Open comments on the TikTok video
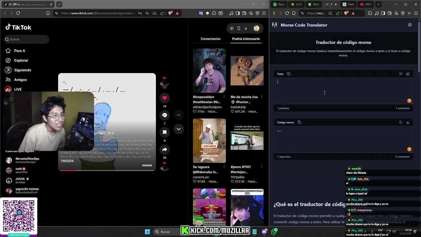This screenshot has height=237, width=421. pyautogui.click(x=164, y=115)
